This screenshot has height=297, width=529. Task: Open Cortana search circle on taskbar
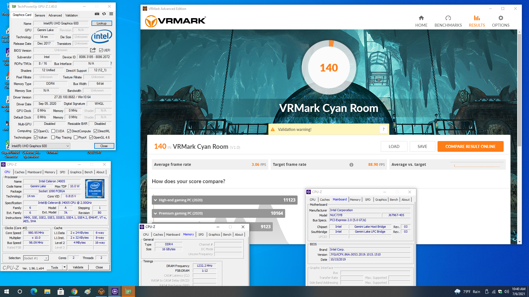tap(20, 291)
